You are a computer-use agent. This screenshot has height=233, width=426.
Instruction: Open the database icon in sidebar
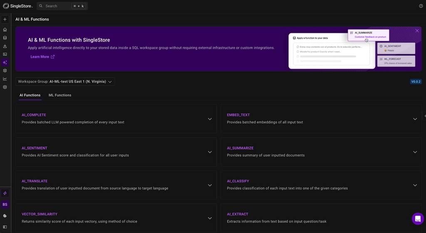5,38
